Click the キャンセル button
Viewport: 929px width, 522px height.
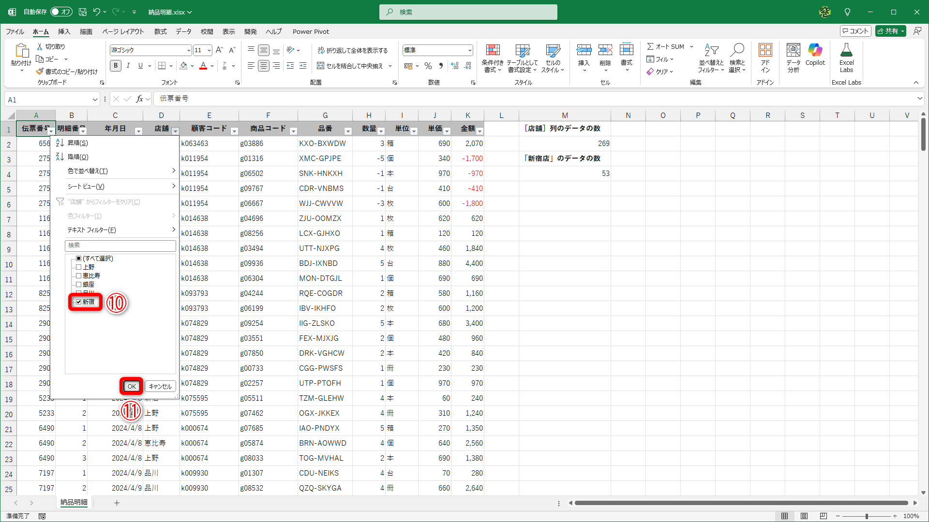coord(160,386)
